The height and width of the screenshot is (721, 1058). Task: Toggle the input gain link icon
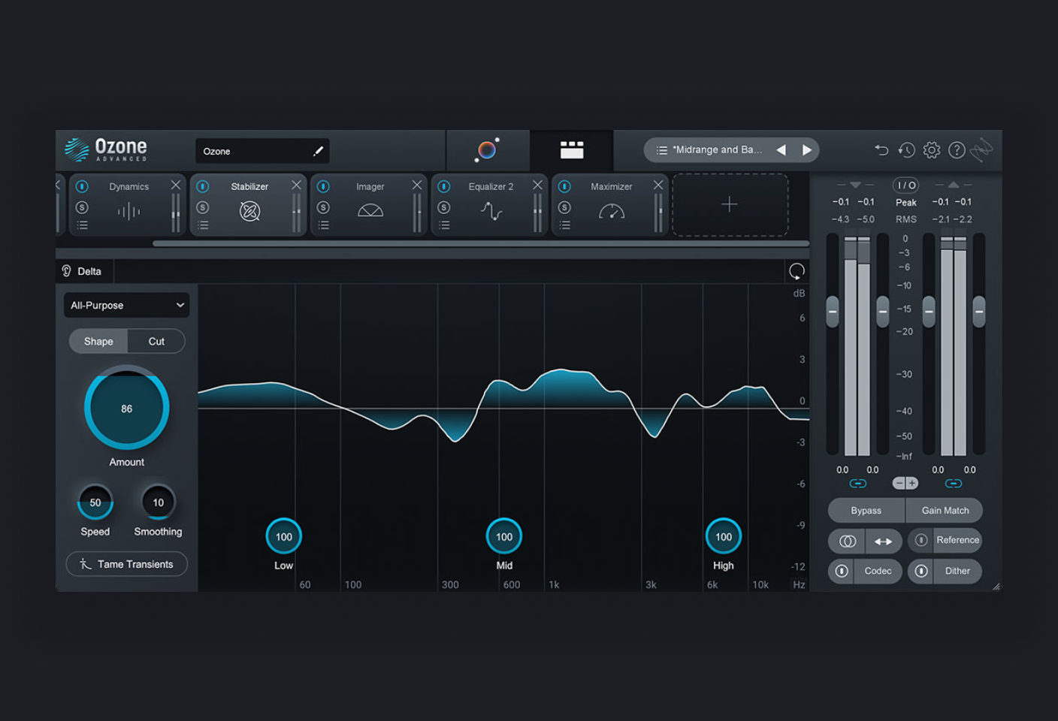click(857, 483)
